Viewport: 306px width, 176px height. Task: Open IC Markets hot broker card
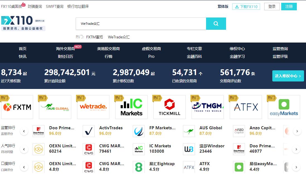point(131,107)
